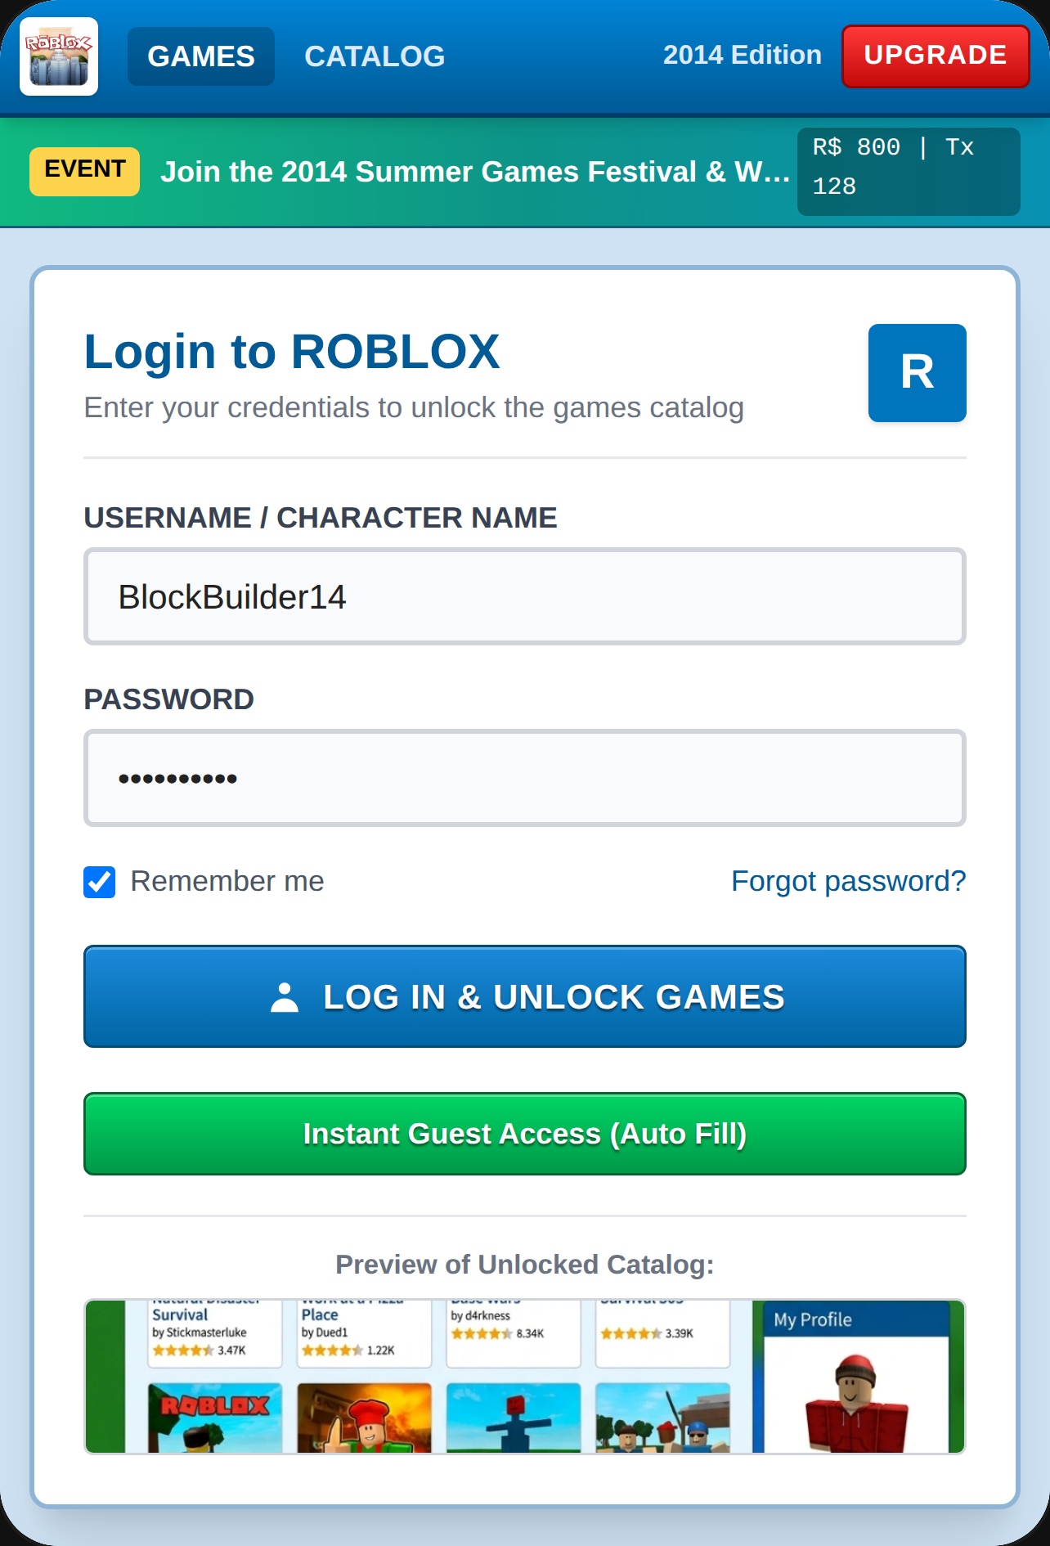This screenshot has width=1050, height=1546.
Task: Click the Login to ROBLOX heading
Action: 292,352
